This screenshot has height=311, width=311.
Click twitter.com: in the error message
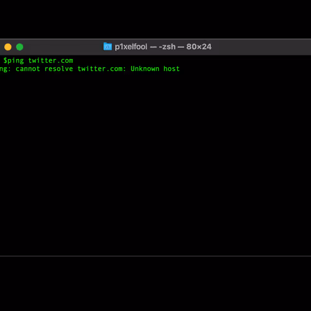[101, 68]
